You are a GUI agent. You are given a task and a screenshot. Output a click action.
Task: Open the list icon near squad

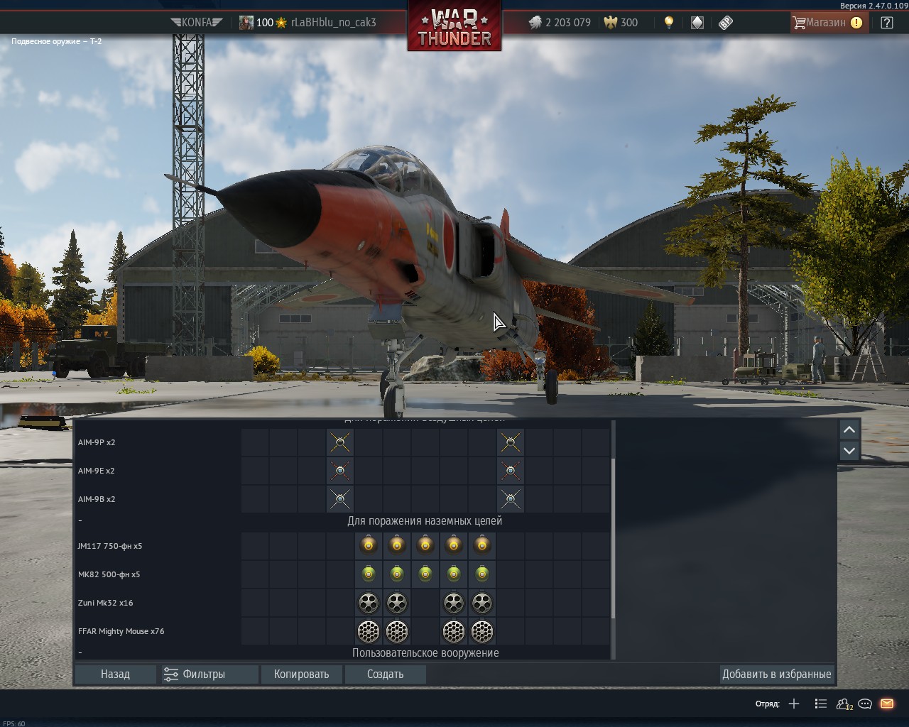click(x=821, y=704)
